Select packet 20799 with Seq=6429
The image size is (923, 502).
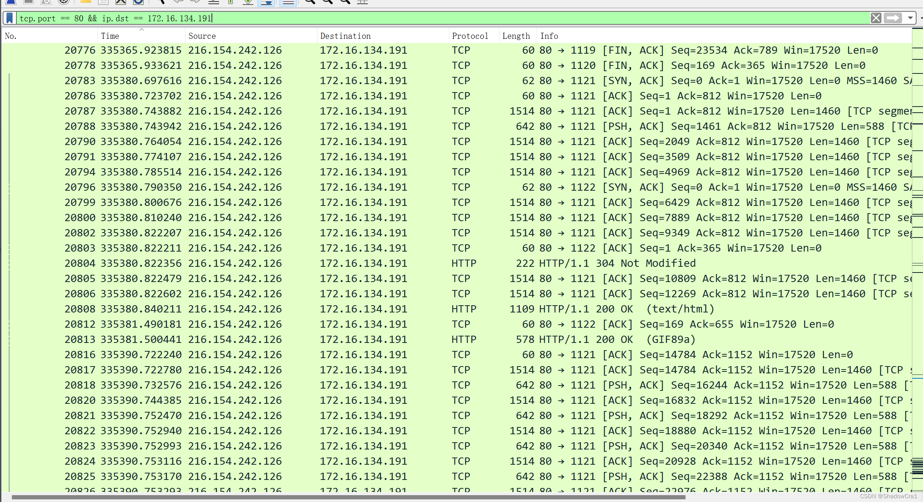(457, 202)
